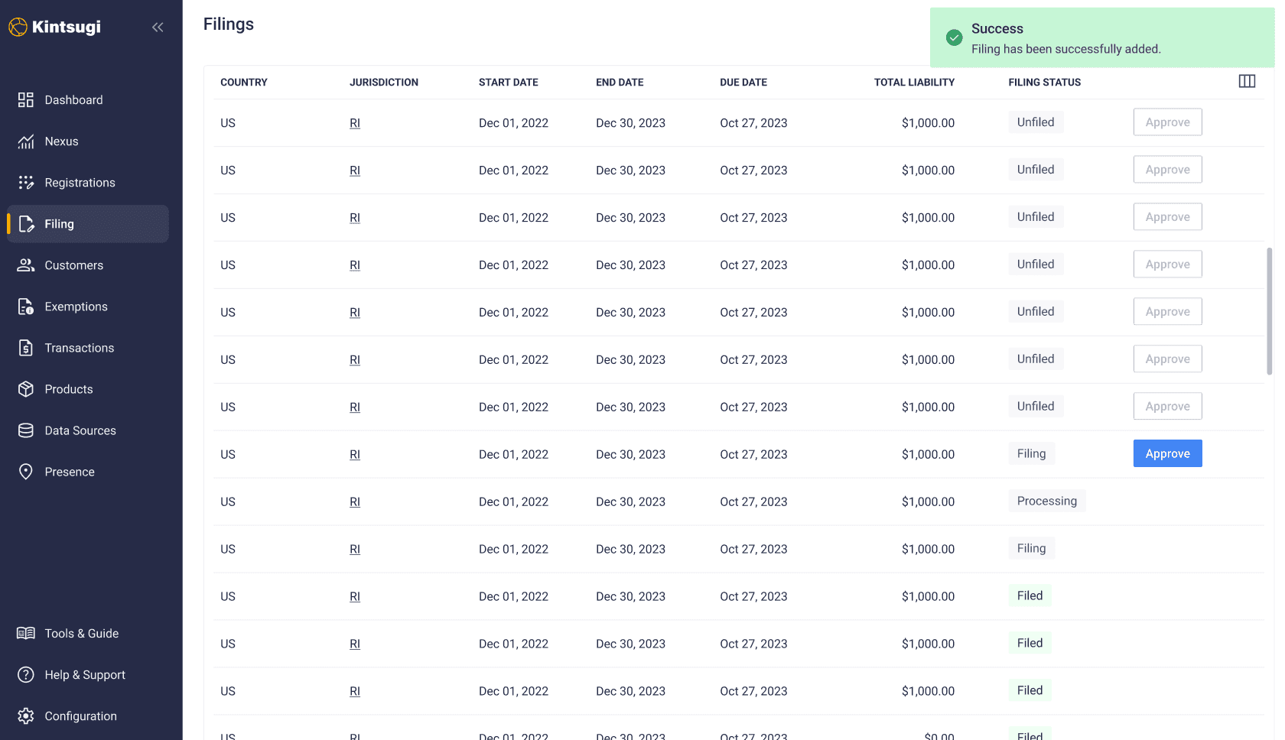Screen dimensions: 1285x740
Task: Click END DATE column header
Action: pos(620,82)
